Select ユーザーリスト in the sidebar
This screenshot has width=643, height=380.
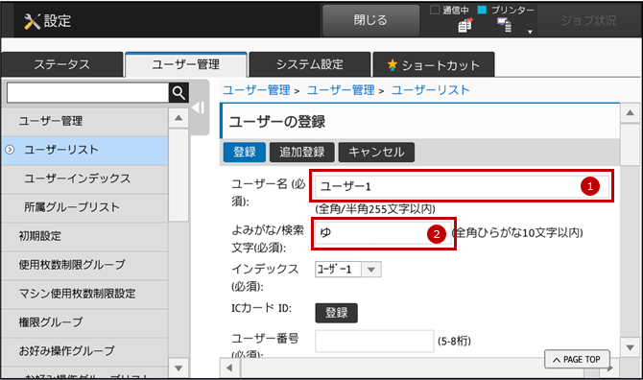[x=84, y=150]
